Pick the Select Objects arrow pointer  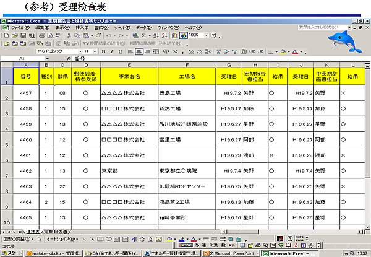coord(40,239)
